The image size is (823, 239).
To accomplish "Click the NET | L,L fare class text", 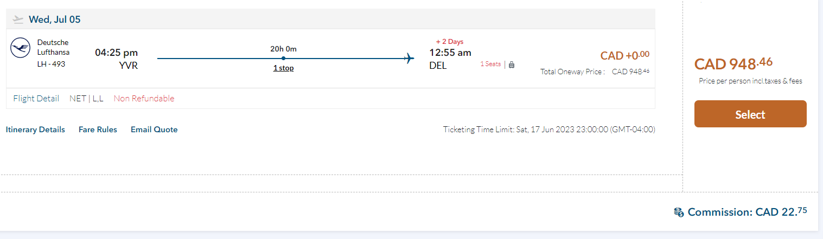I will point(86,99).
